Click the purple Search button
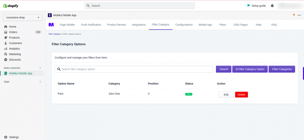The image size is (304, 140). [x=224, y=69]
